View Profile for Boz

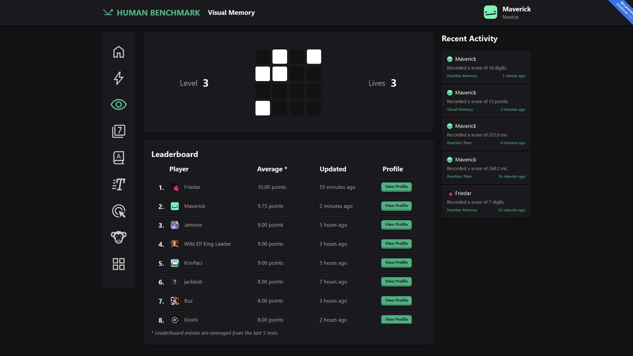(396, 301)
